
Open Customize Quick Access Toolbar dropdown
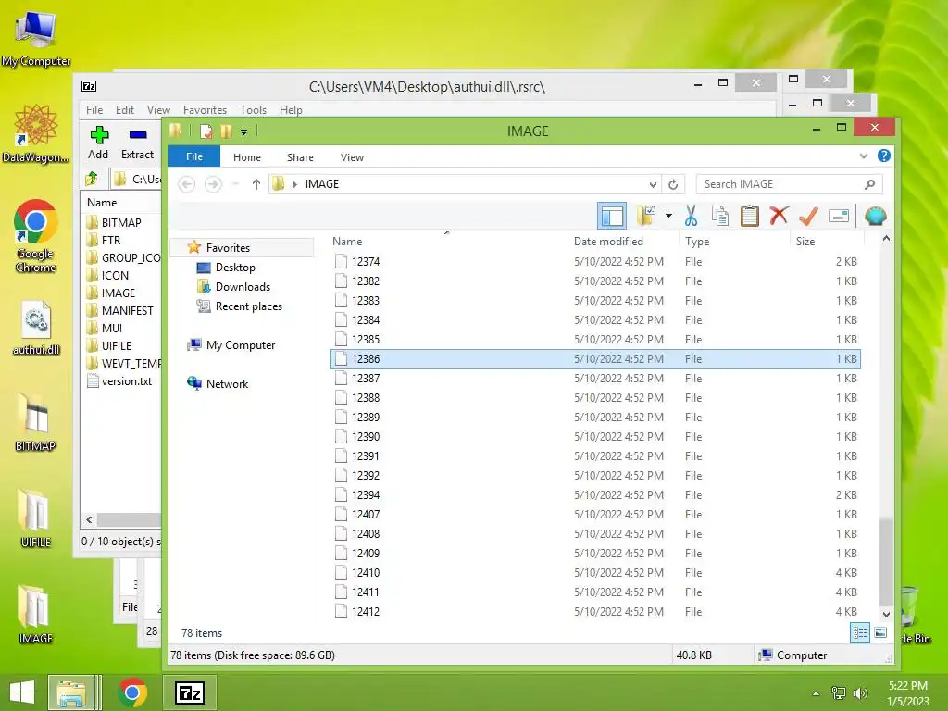243,131
